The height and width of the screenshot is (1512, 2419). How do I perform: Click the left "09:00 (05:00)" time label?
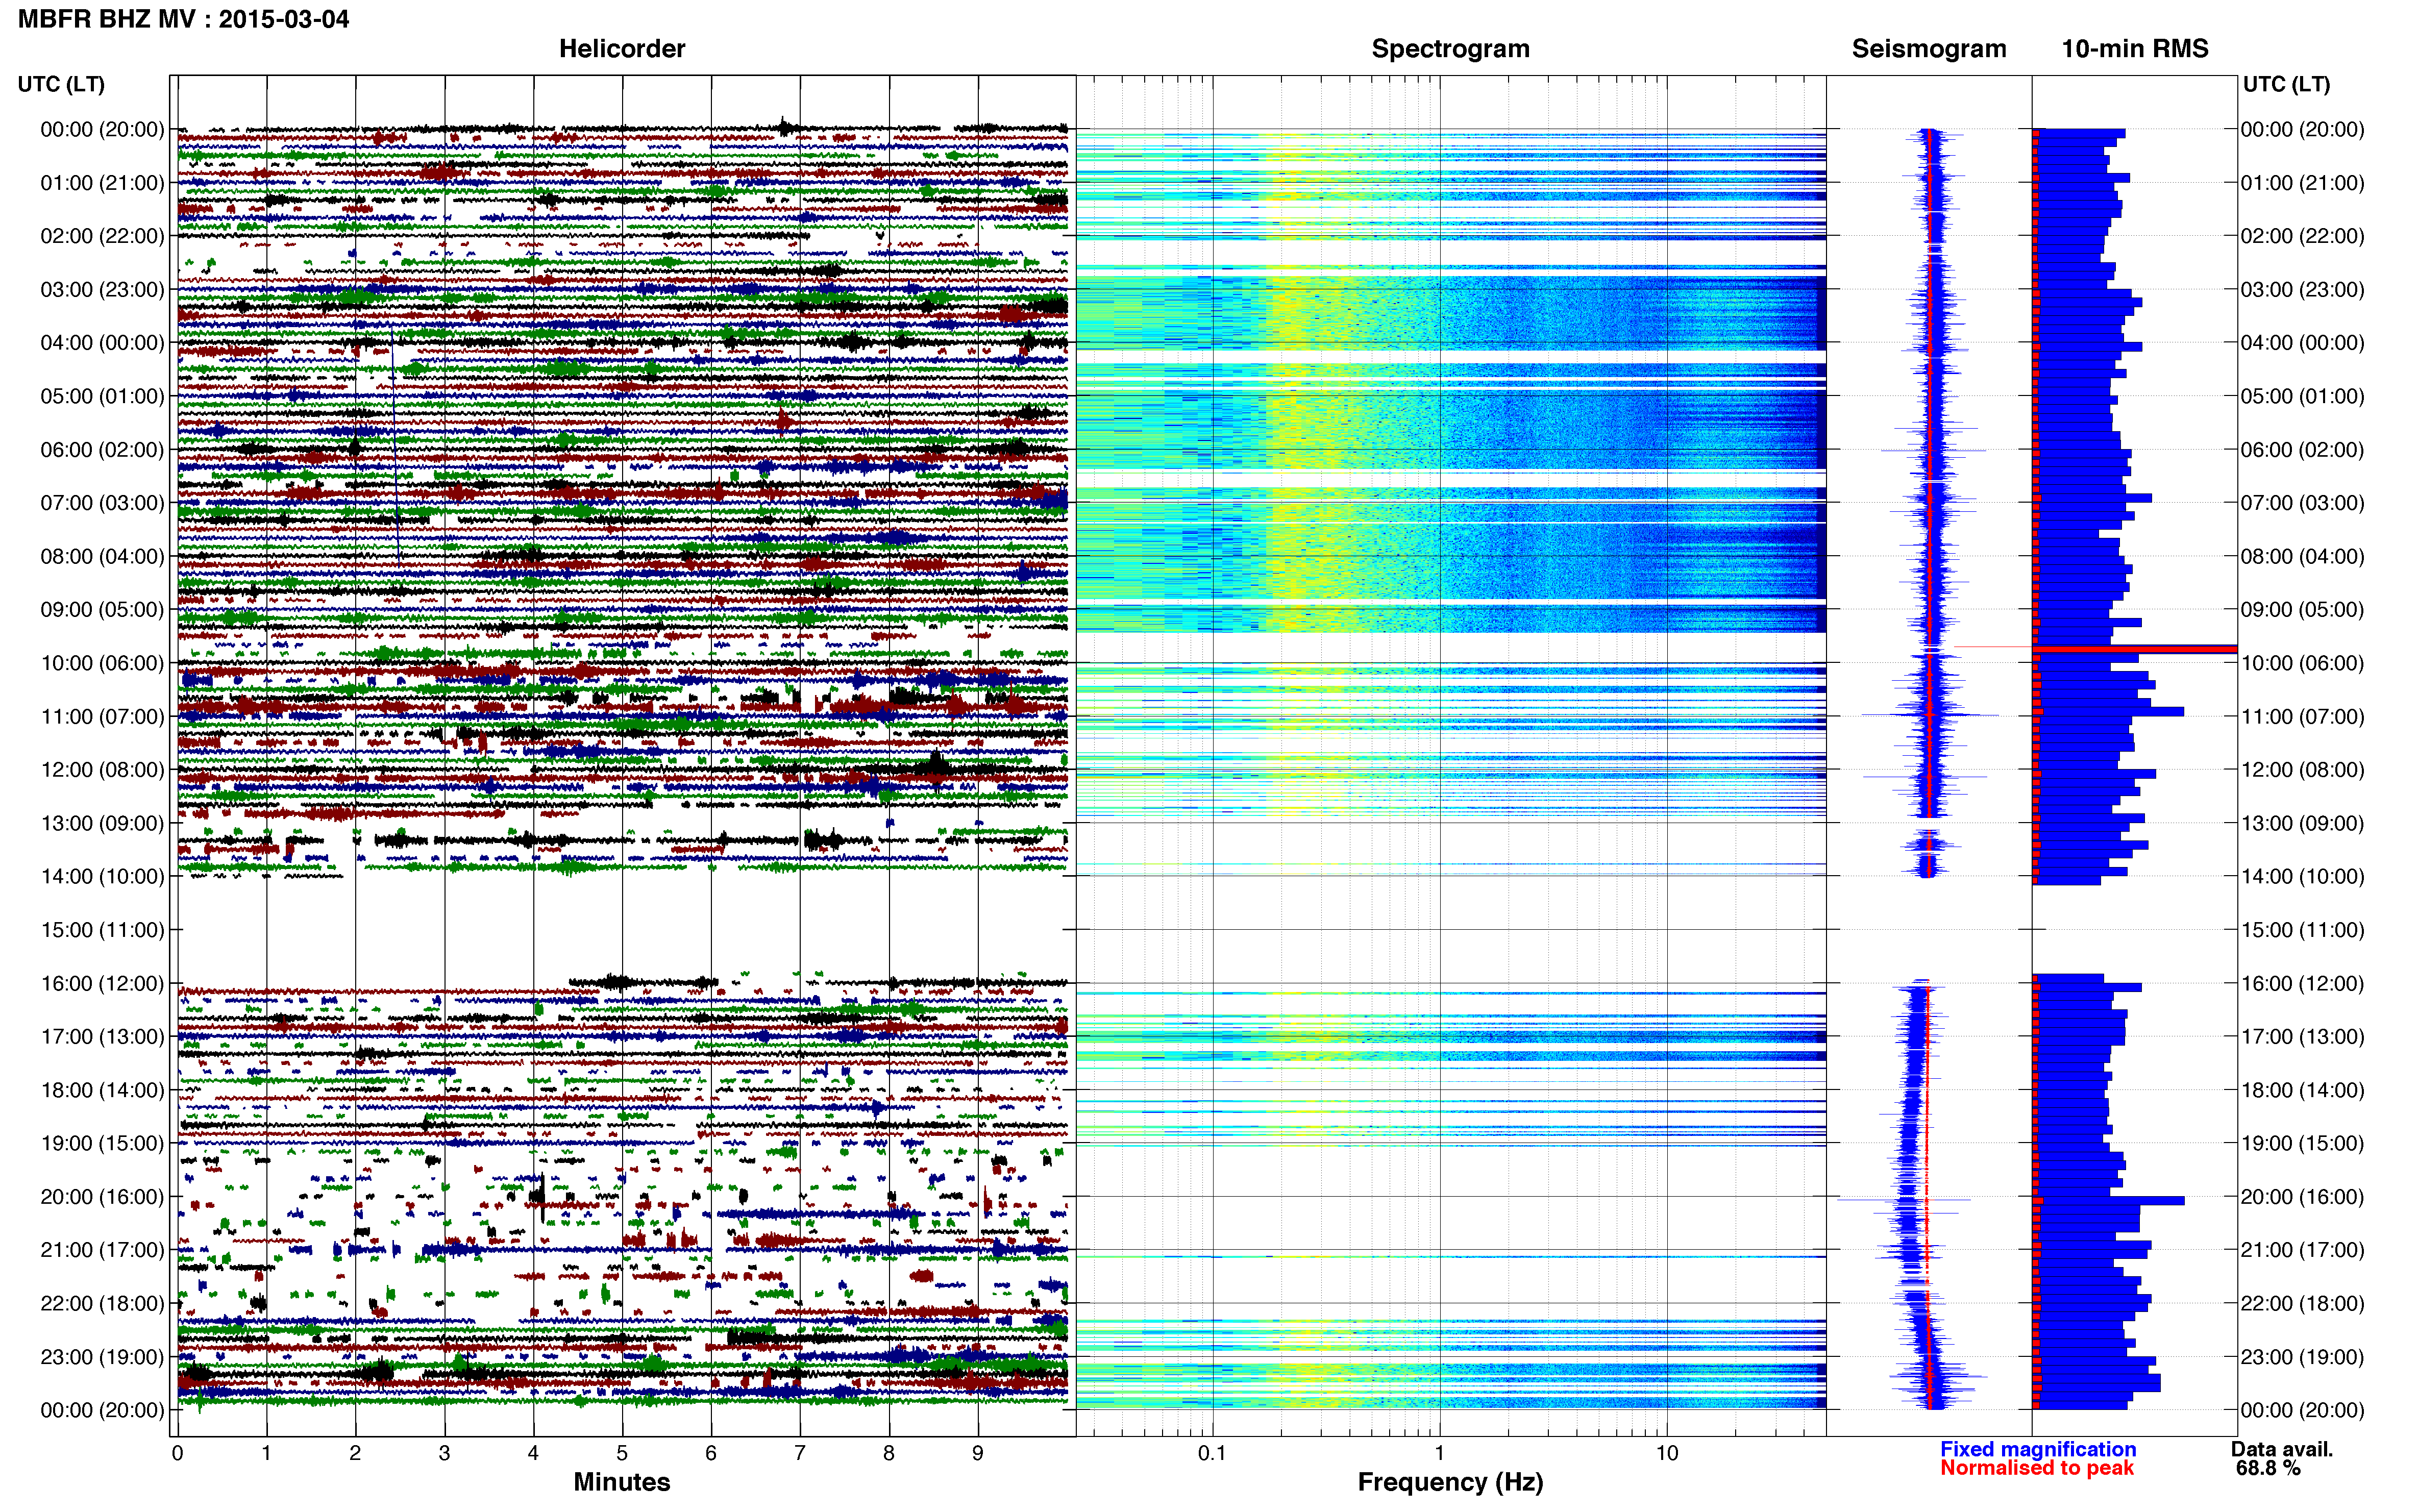pyautogui.click(x=102, y=610)
